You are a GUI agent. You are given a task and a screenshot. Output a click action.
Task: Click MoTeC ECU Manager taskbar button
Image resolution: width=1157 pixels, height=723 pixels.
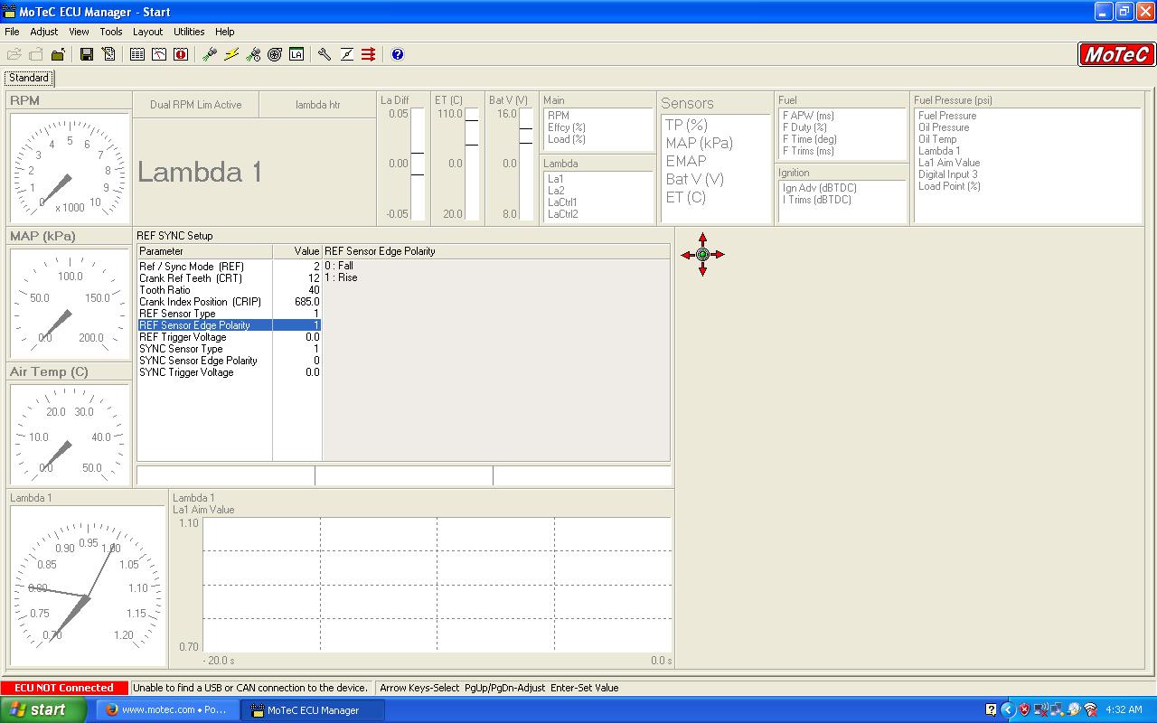point(313,709)
